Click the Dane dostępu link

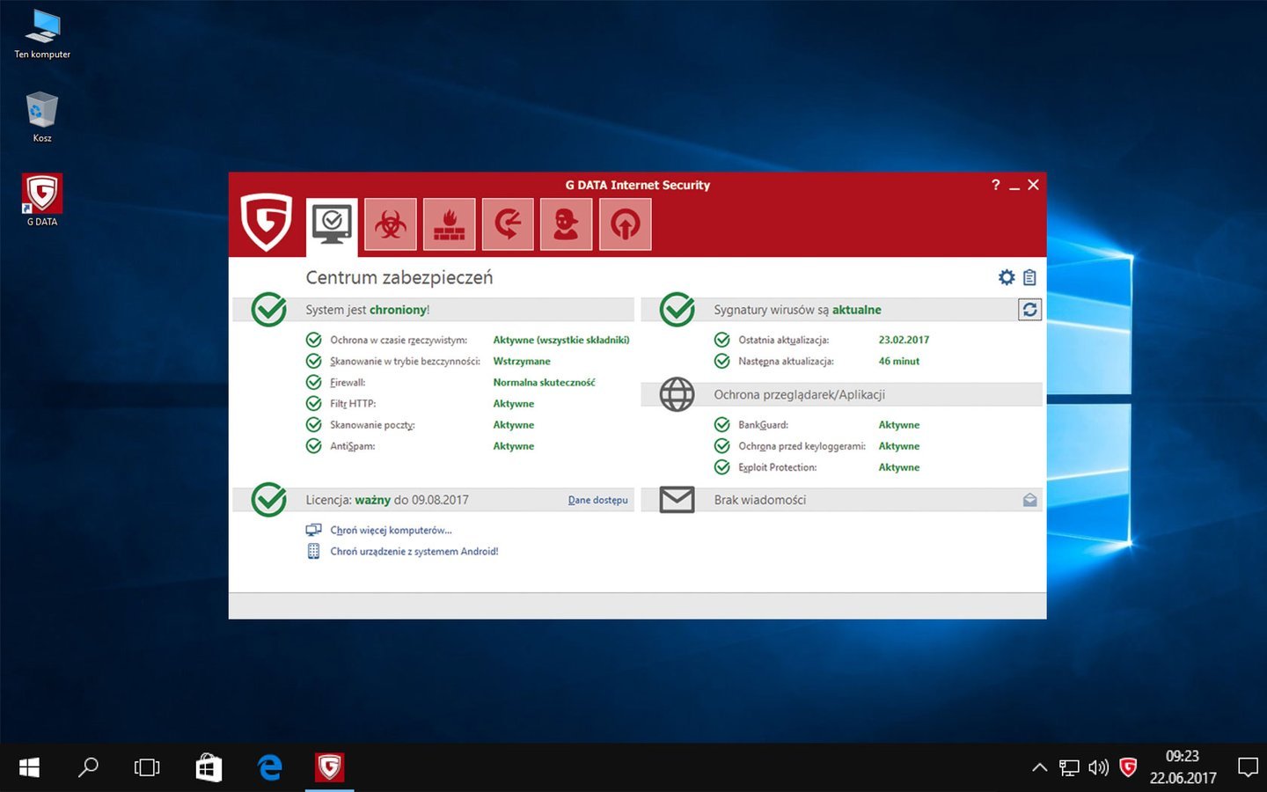[x=597, y=500]
